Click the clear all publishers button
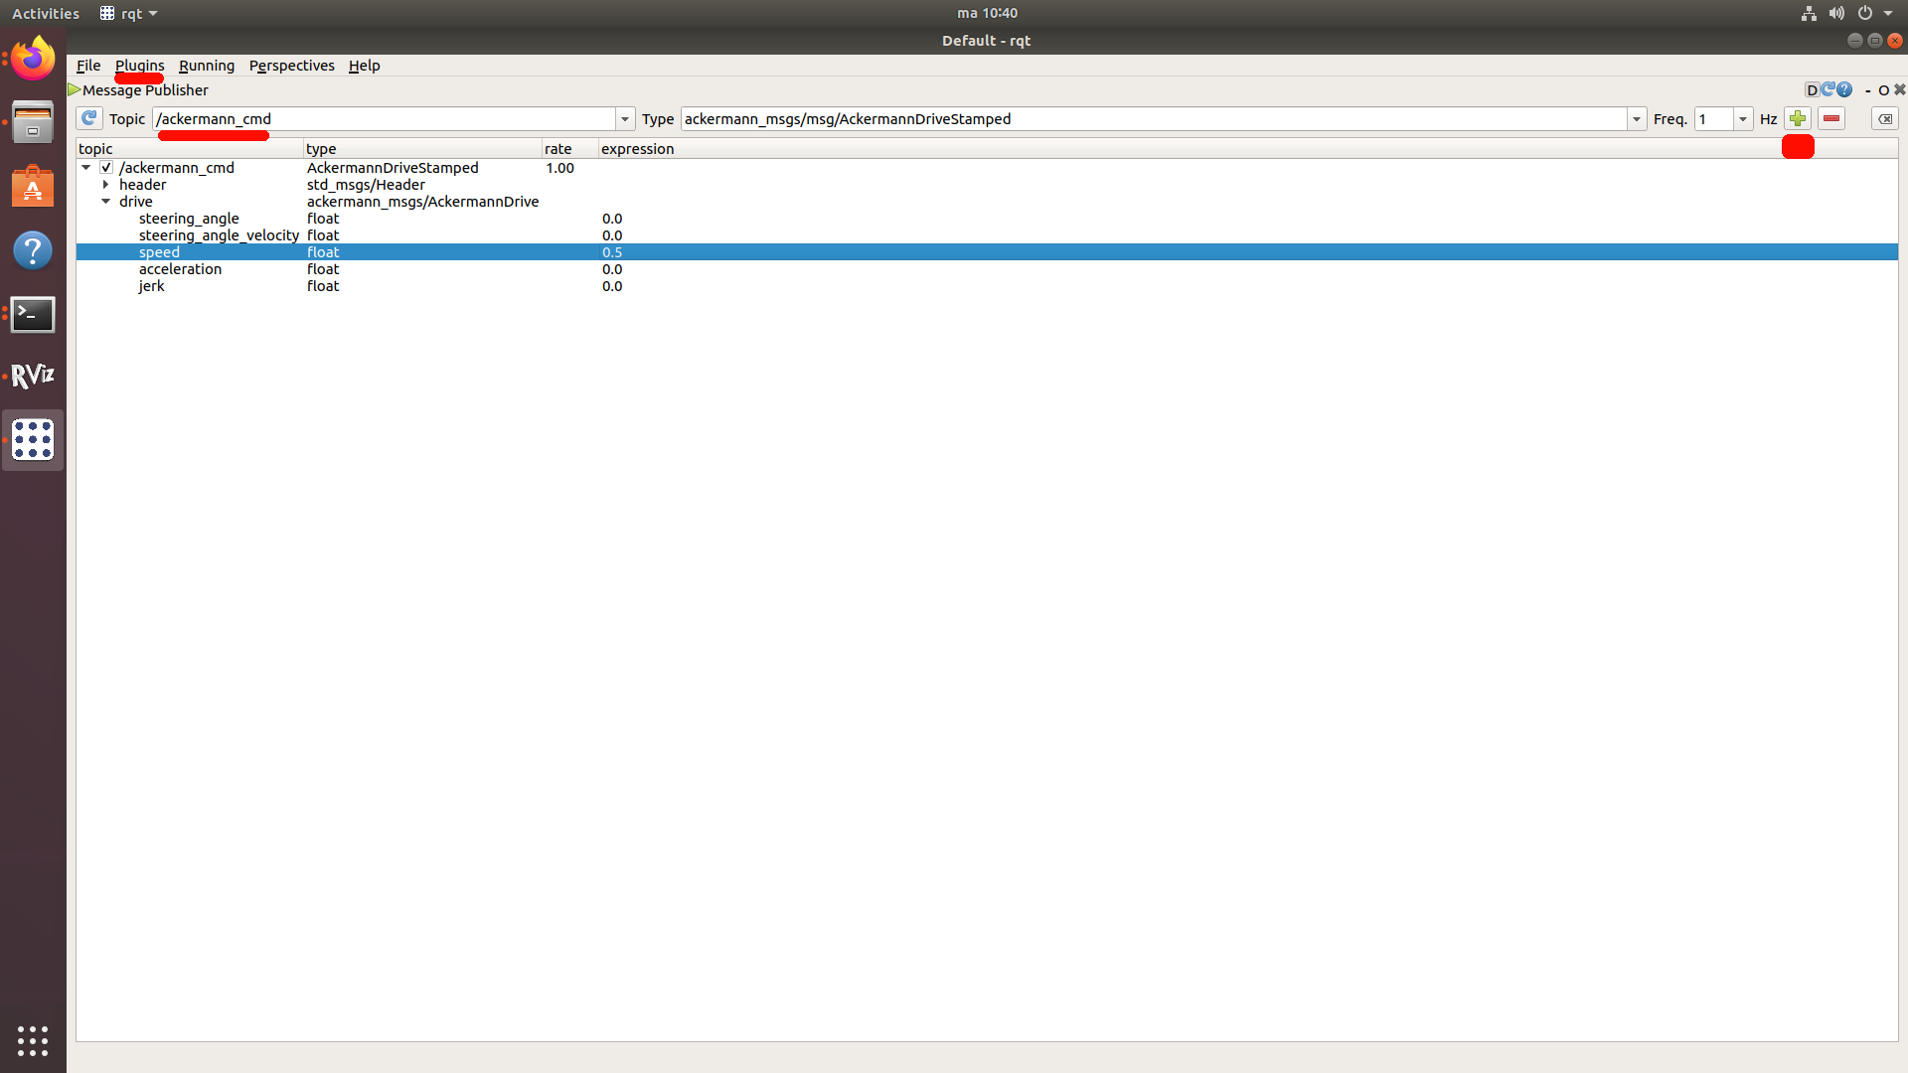1908x1073 pixels. pos(1884,119)
